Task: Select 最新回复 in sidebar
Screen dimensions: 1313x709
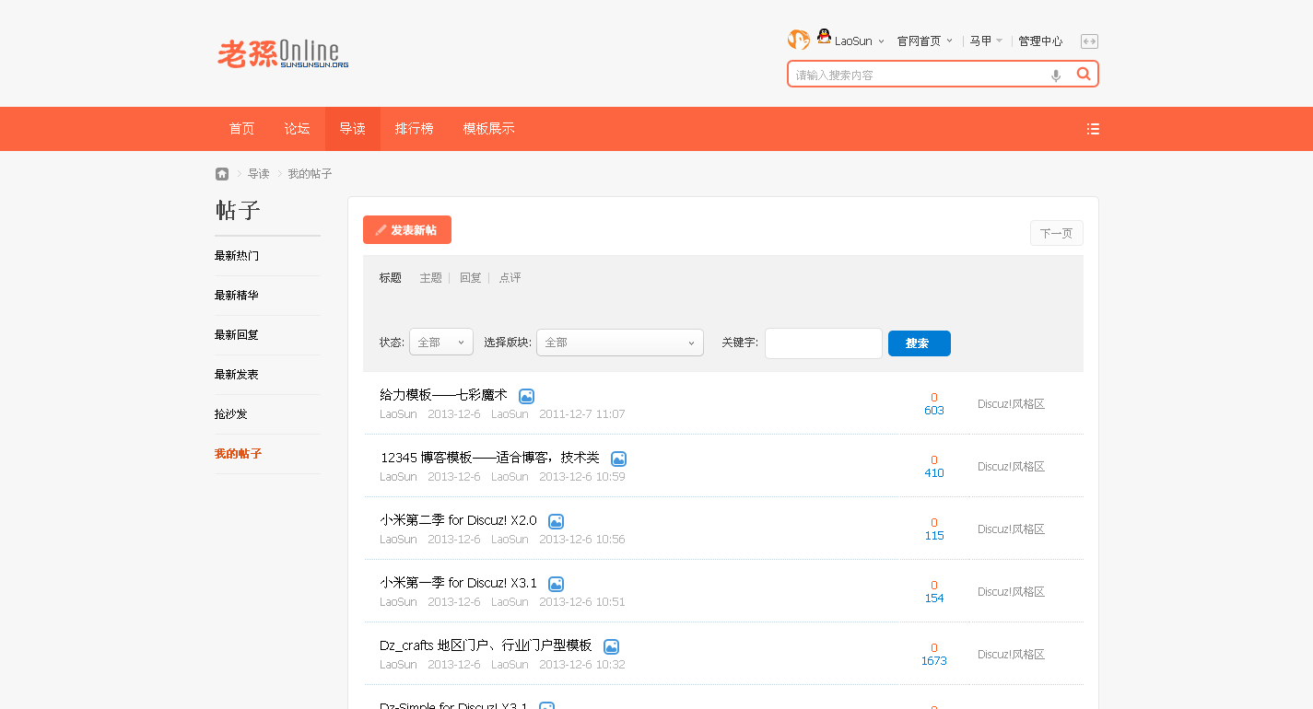Action: pyautogui.click(x=237, y=335)
